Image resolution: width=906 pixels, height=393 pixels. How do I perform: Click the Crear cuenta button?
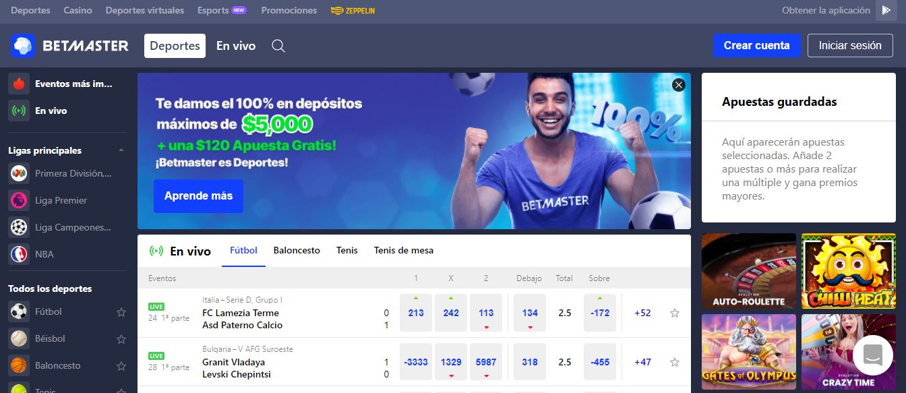coord(757,46)
